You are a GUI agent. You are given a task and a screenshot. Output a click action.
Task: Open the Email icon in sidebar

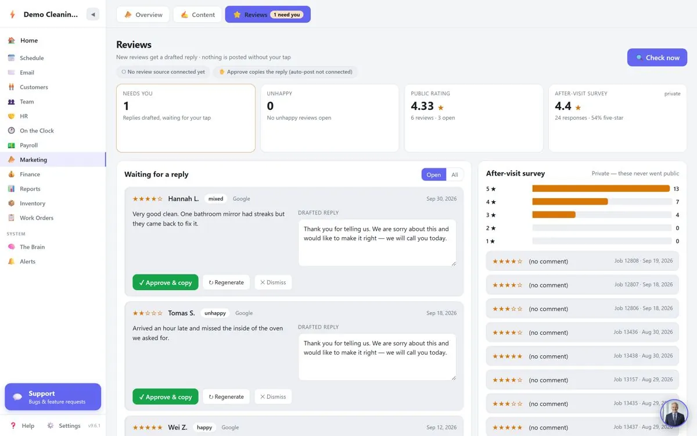[x=11, y=73]
